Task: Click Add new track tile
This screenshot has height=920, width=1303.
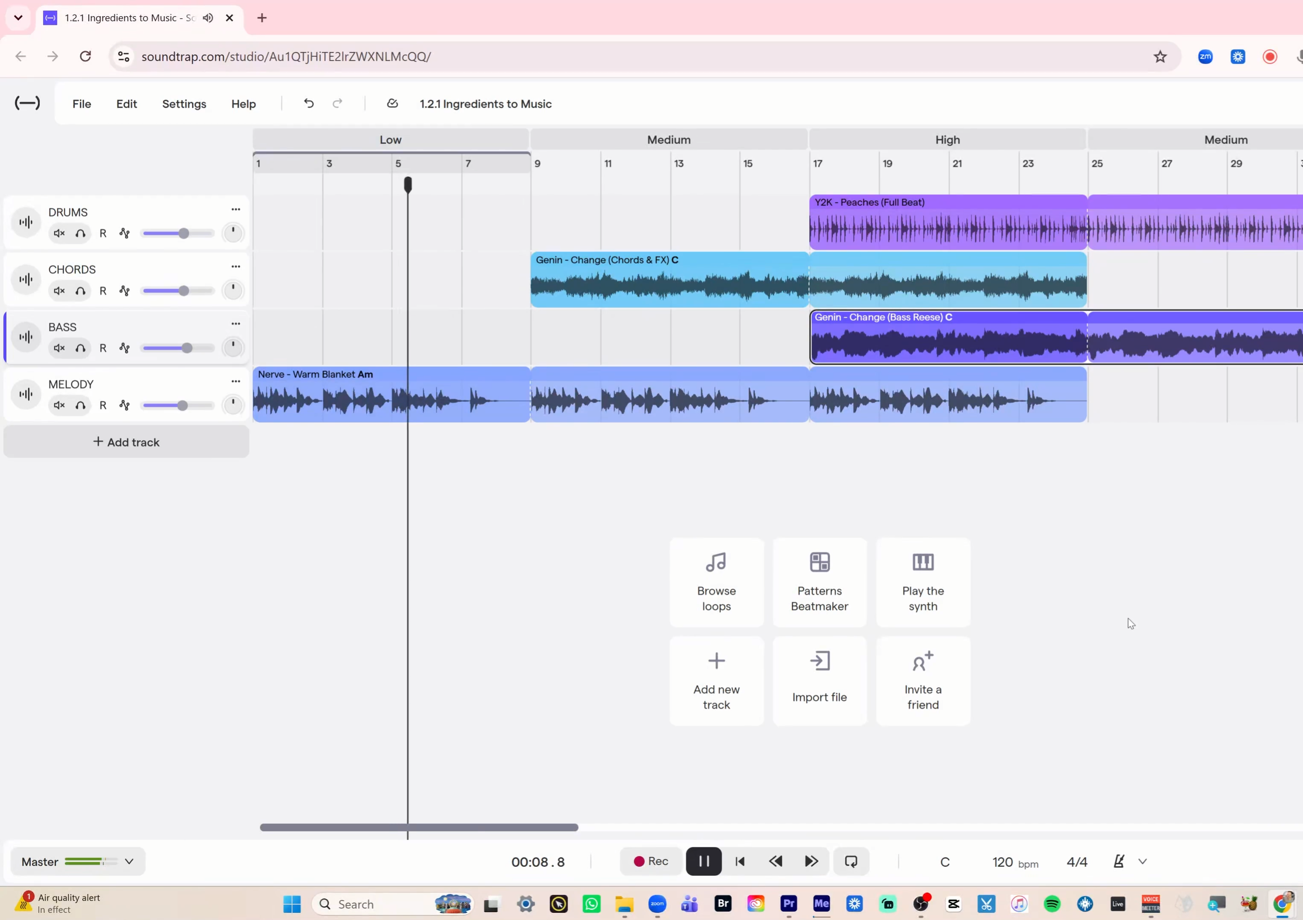Action: [x=716, y=681]
